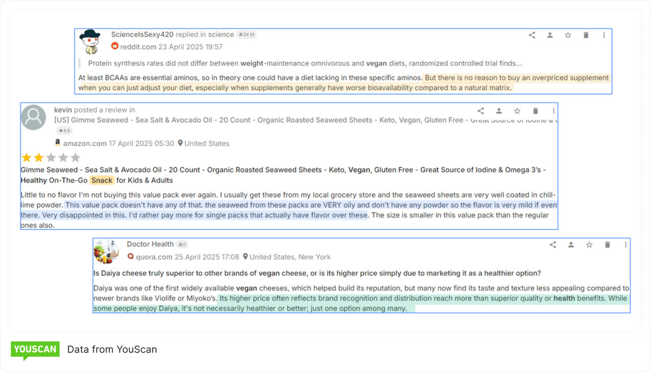
Task: Delete kevin's Amazon review mention
Action: (x=535, y=111)
